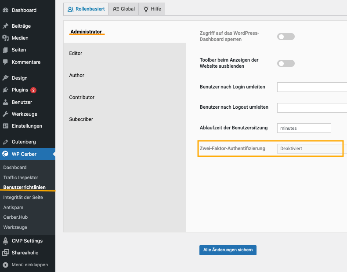
Task: Click the Gutenberg pencil icon
Action: (x=6, y=142)
